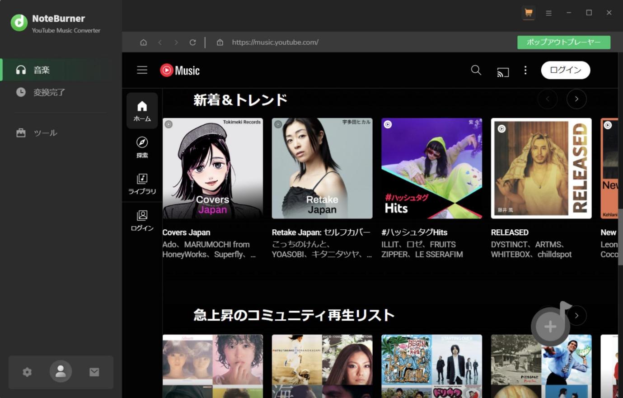623x398 pixels.
Task: Click artist text ILLIT、ロゼ、FRUITS ZIPPER
Action: (422, 249)
